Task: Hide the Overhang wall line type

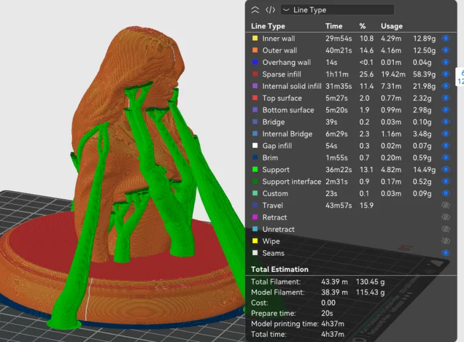Action: 445,62
